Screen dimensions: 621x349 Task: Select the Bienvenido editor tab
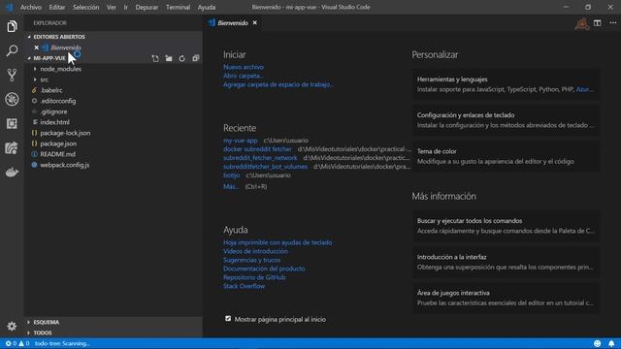pyautogui.click(x=233, y=23)
